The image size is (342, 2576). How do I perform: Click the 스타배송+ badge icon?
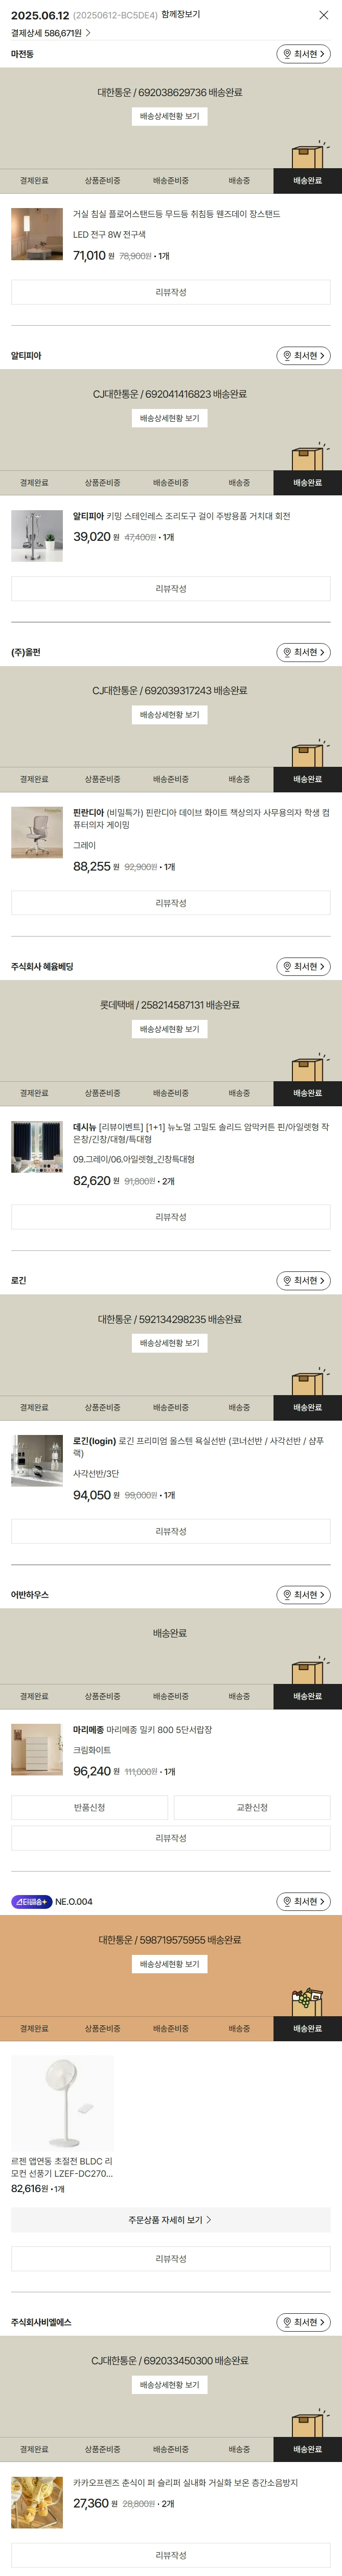tap(31, 1902)
